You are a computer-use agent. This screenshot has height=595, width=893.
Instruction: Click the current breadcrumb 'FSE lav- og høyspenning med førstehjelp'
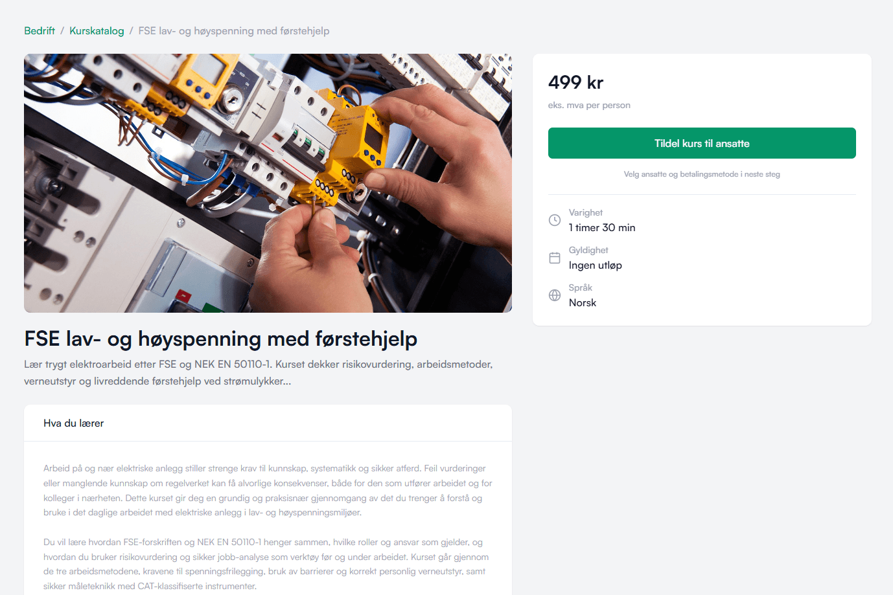click(234, 31)
